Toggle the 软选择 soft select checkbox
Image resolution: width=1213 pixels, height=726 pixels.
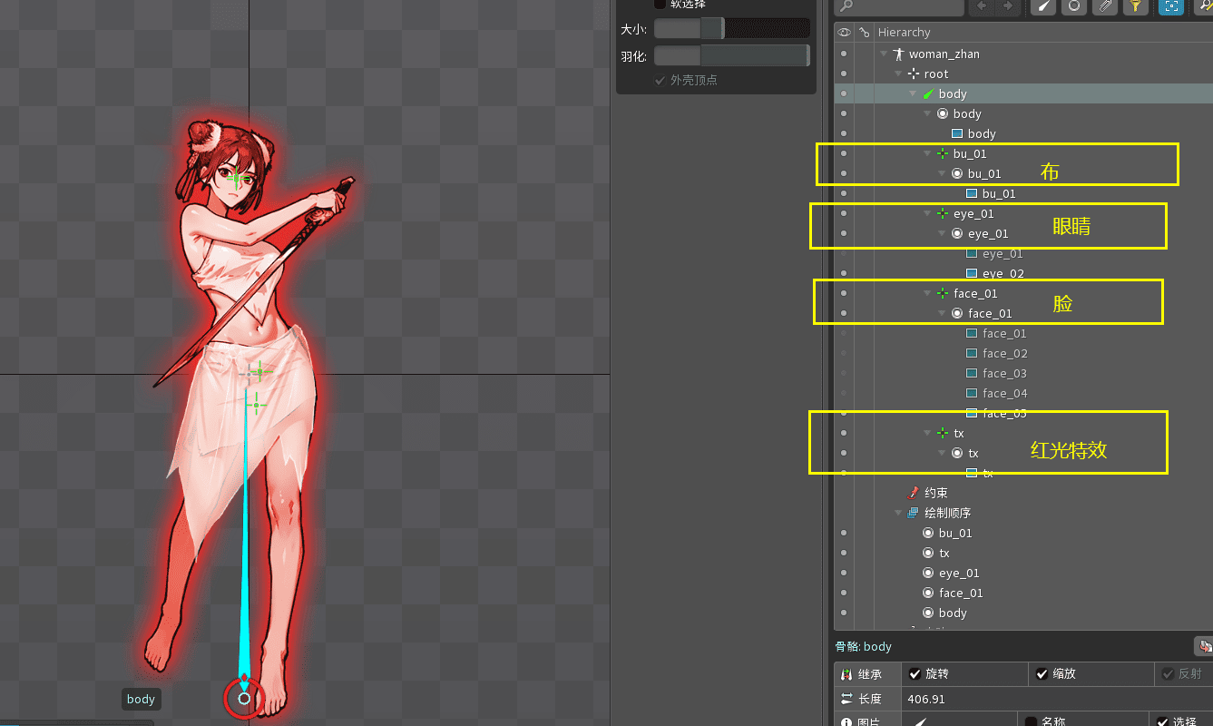click(660, 5)
